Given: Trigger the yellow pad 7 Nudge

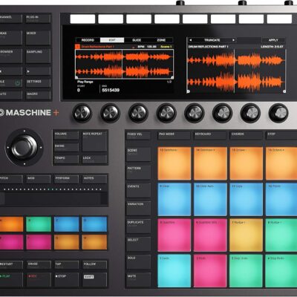Looking at the screenshot, I should click(x=247, y=235).
